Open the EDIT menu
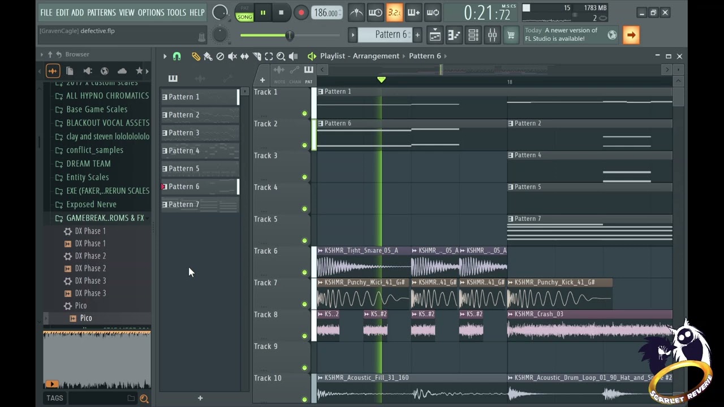This screenshot has height=407, width=724. (x=62, y=12)
